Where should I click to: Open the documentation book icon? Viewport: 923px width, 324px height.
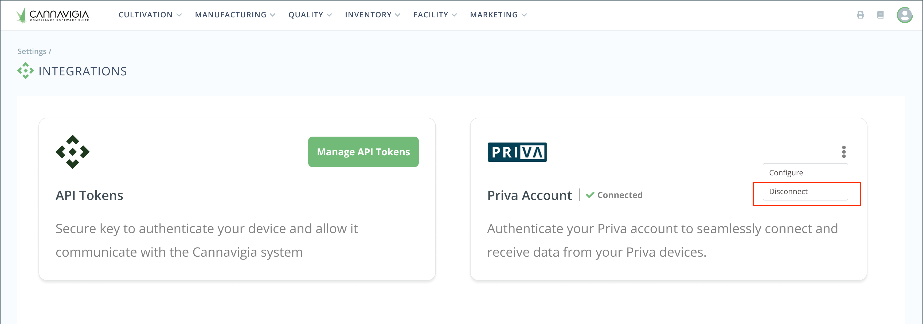point(880,15)
